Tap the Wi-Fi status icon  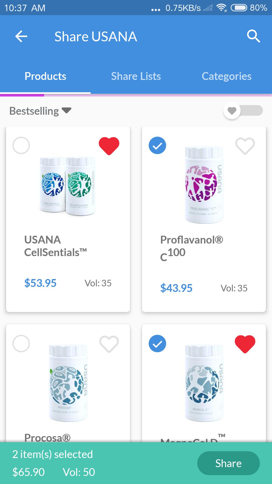(221, 8)
